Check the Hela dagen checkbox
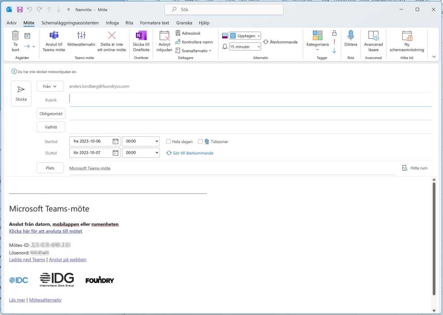The width and height of the screenshot is (443, 315). click(168, 142)
